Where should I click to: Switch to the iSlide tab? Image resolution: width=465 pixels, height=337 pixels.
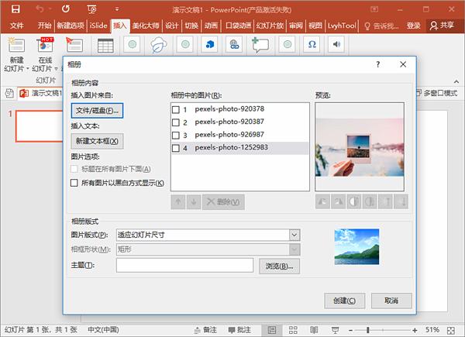tap(98, 26)
